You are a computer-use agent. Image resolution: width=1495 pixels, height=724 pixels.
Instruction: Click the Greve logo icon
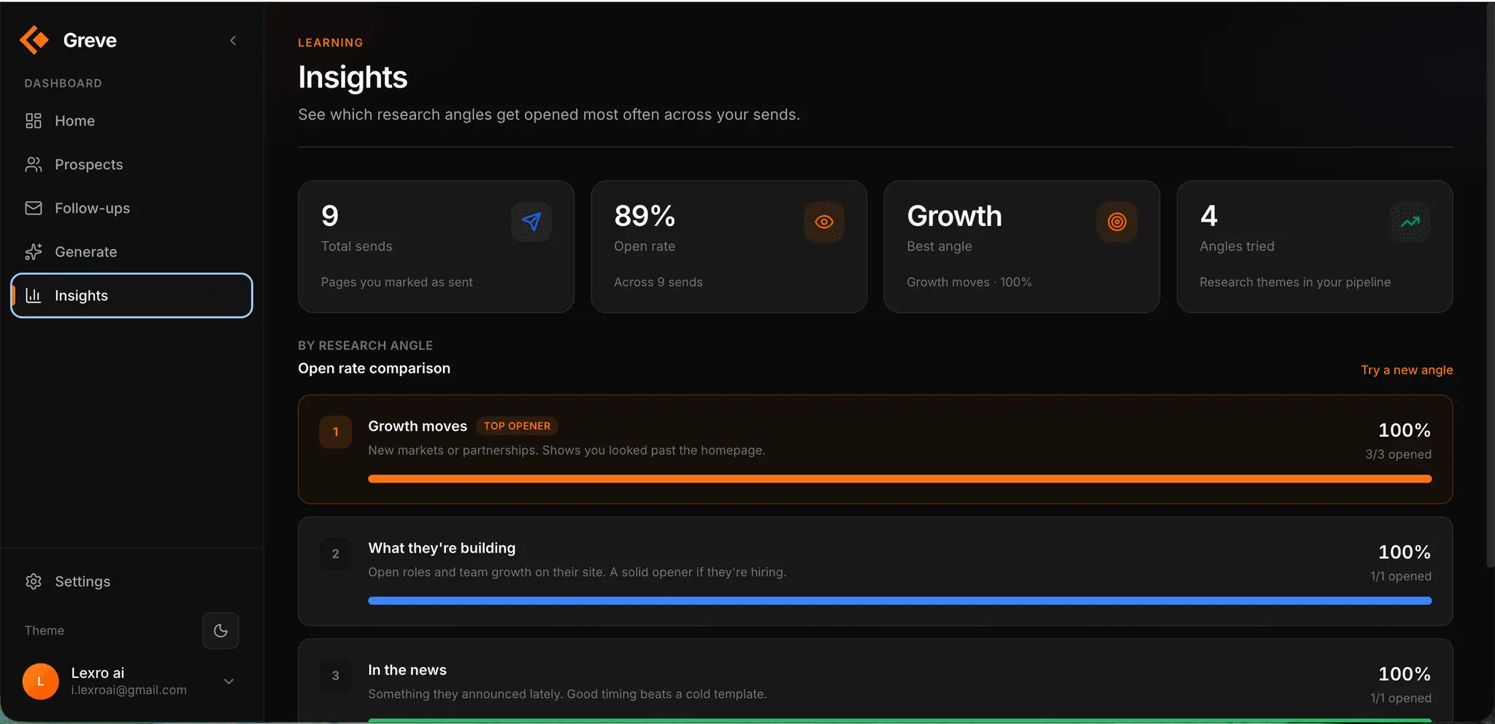34,40
